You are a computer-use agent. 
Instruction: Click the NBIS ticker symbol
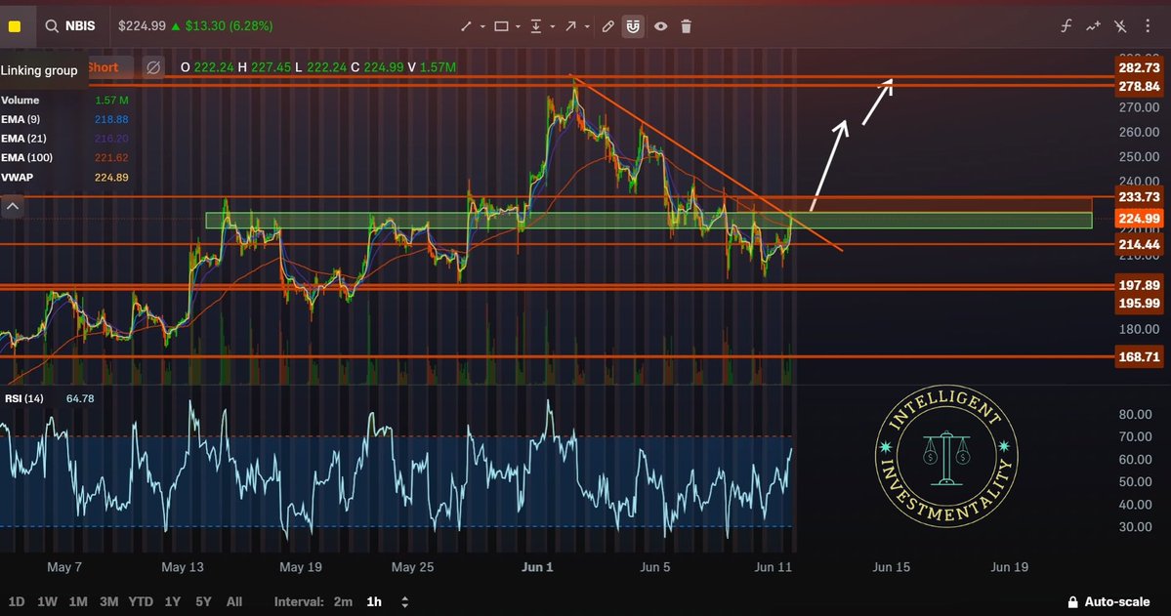pyautogui.click(x=80, y=26)
